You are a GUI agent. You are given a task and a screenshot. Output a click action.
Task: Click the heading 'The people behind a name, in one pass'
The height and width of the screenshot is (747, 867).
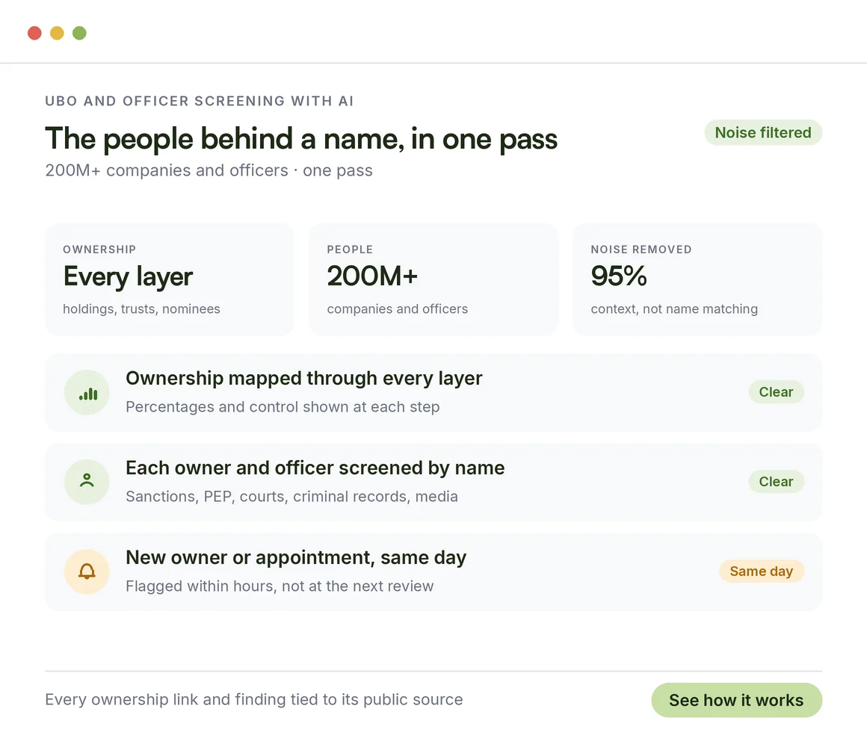click(300, 139)
